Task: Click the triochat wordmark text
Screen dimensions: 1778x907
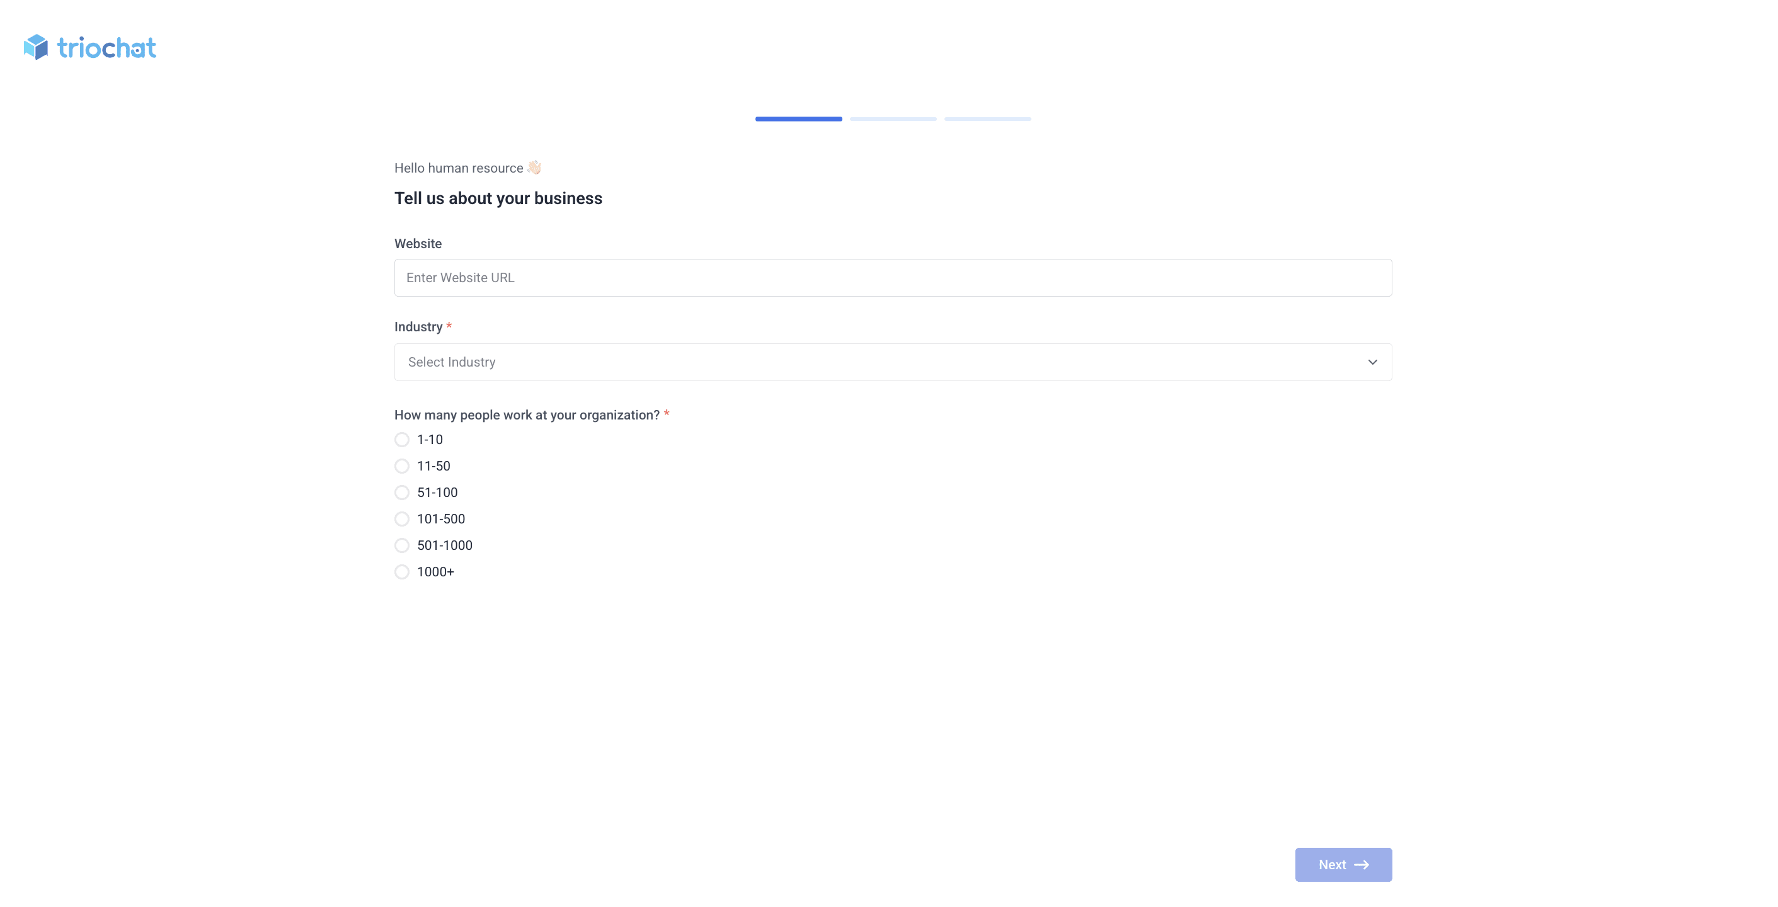Action: pyautogui.click(x=107, y=48)
